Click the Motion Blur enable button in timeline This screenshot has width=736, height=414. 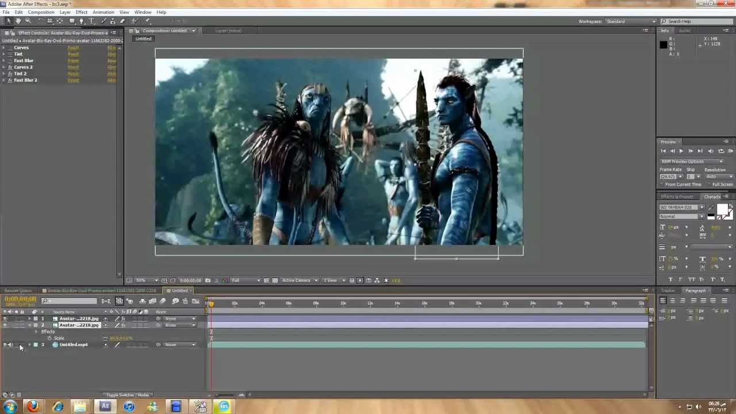[x=163, y=301]
